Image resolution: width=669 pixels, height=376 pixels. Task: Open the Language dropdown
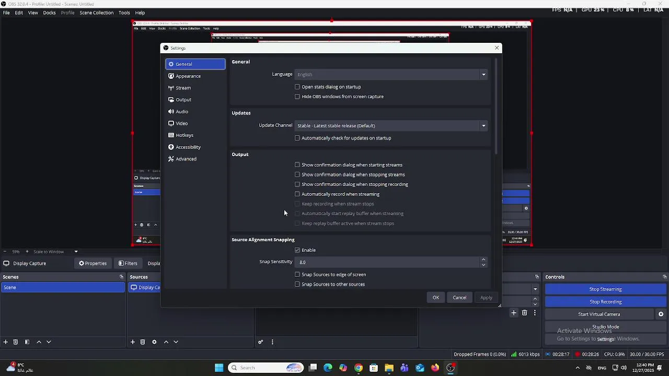[x=391, y=74]
